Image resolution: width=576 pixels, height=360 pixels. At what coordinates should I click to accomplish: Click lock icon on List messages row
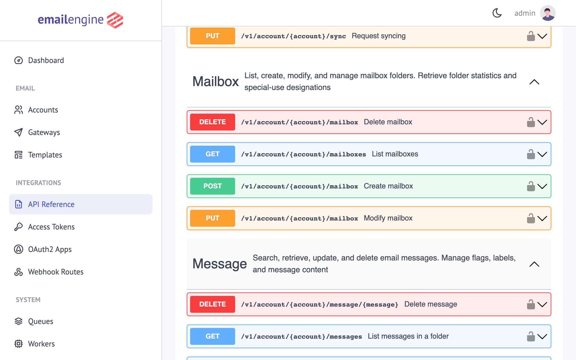531,336
